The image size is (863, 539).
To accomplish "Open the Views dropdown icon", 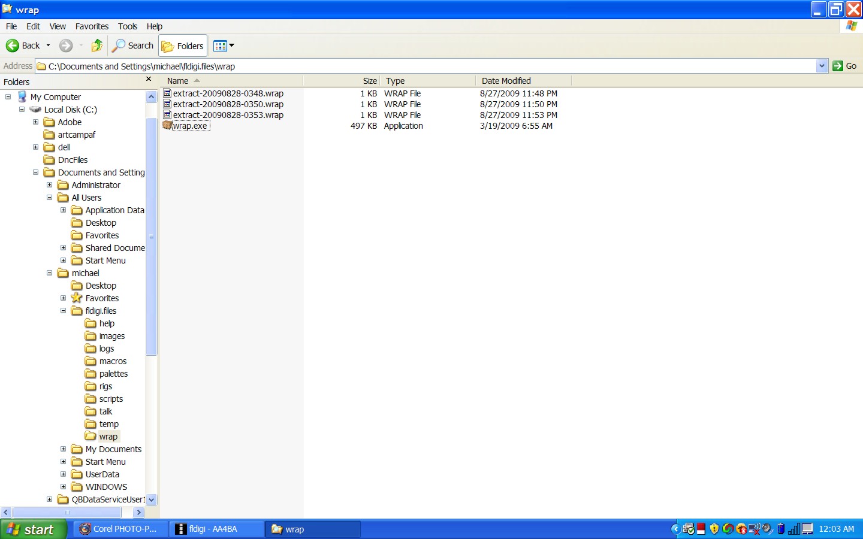I will pyautogui.click(x=224, y=46).
